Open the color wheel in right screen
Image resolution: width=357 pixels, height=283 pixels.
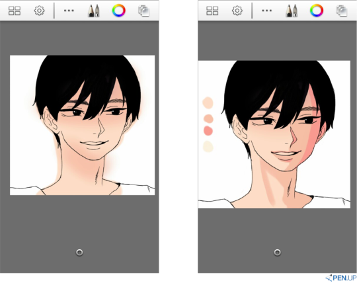pyautogui.click(x=317, y=11)
